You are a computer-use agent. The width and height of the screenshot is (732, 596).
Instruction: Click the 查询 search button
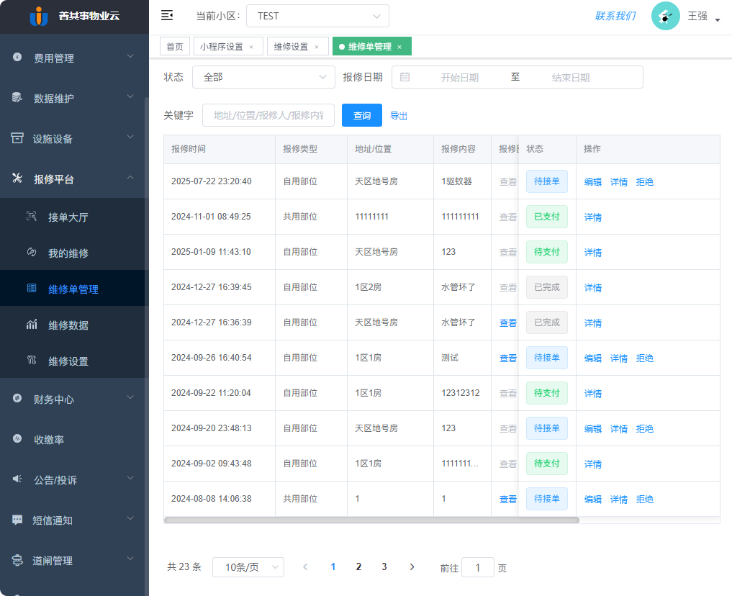point(361,114)
